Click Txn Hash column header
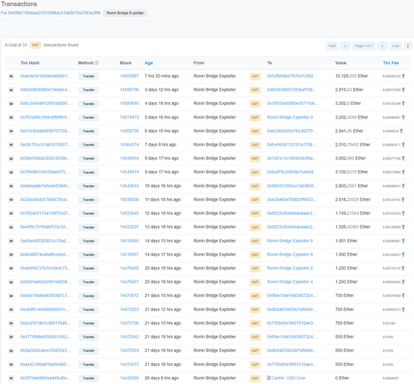Image resolution: width=414 pixels, height=384 pixels. (x=30, y=63)
